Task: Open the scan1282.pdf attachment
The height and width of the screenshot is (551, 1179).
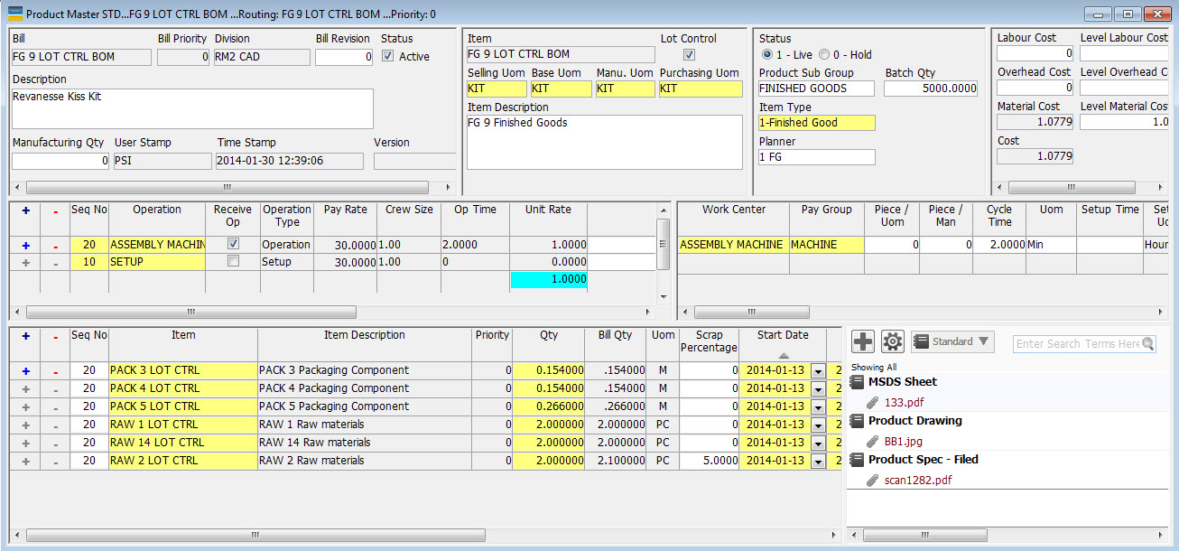Action: pos(918,481)
